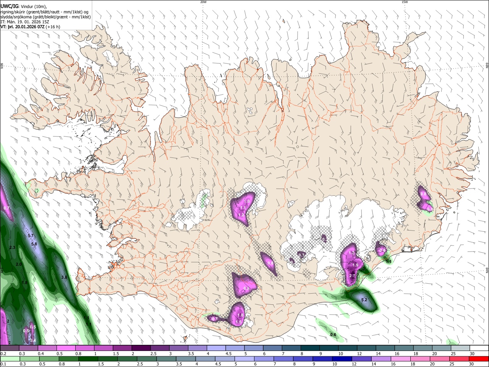This screenshot has height=367, width=489.
Task: Click the bright red swatch ending the lower legend
Action: point(479,359)
